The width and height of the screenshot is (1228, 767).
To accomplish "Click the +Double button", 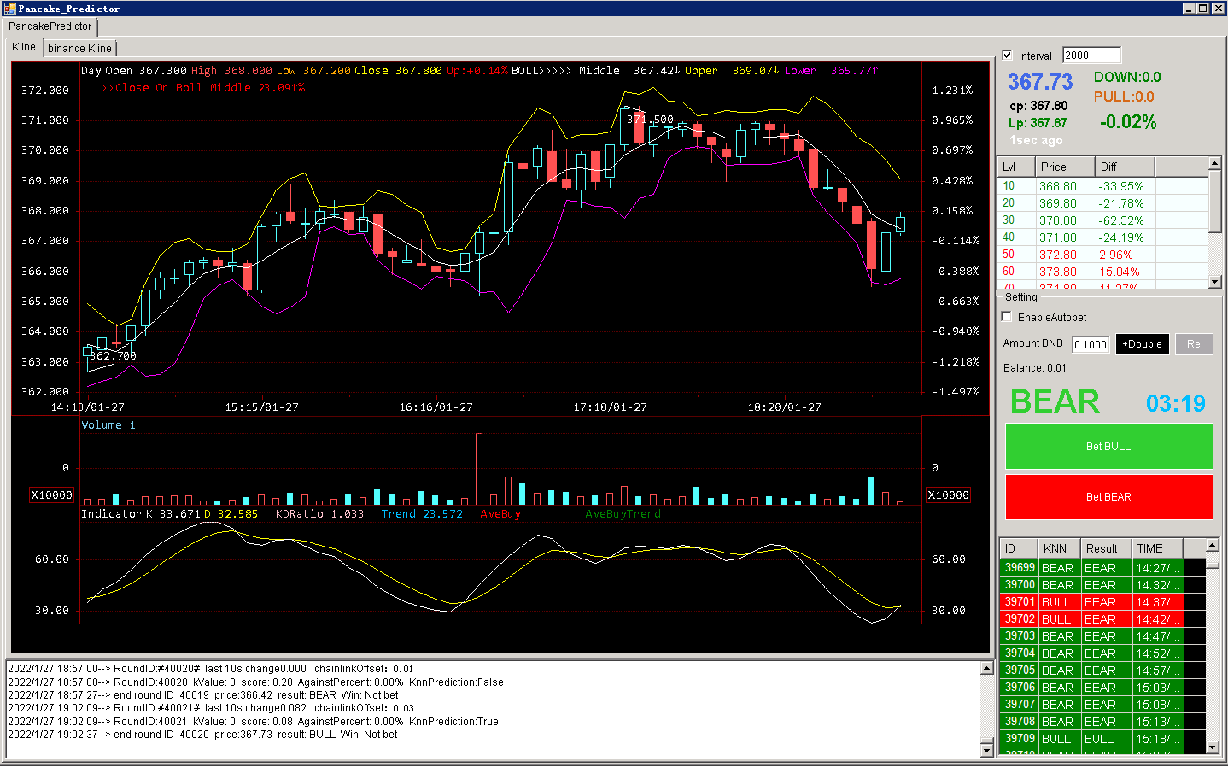I will pyautogui.click(x=1143, y=344).
